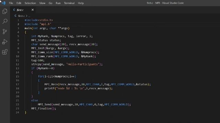Close the first.c editor tab
The width and height of the screenshot is (220, 123).
pyautogui.click(x=33, y=10)
